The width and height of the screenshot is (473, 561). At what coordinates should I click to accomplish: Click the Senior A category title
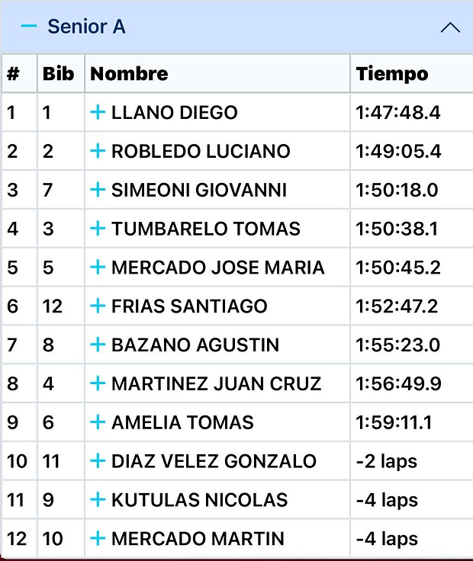[86, 27]
